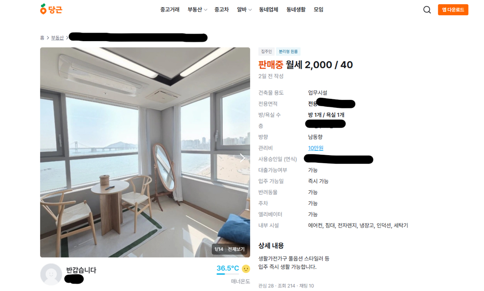Screen dimensions: 484x291
Task: Click the Danggeun carrot logo
Action: (51, 9)
